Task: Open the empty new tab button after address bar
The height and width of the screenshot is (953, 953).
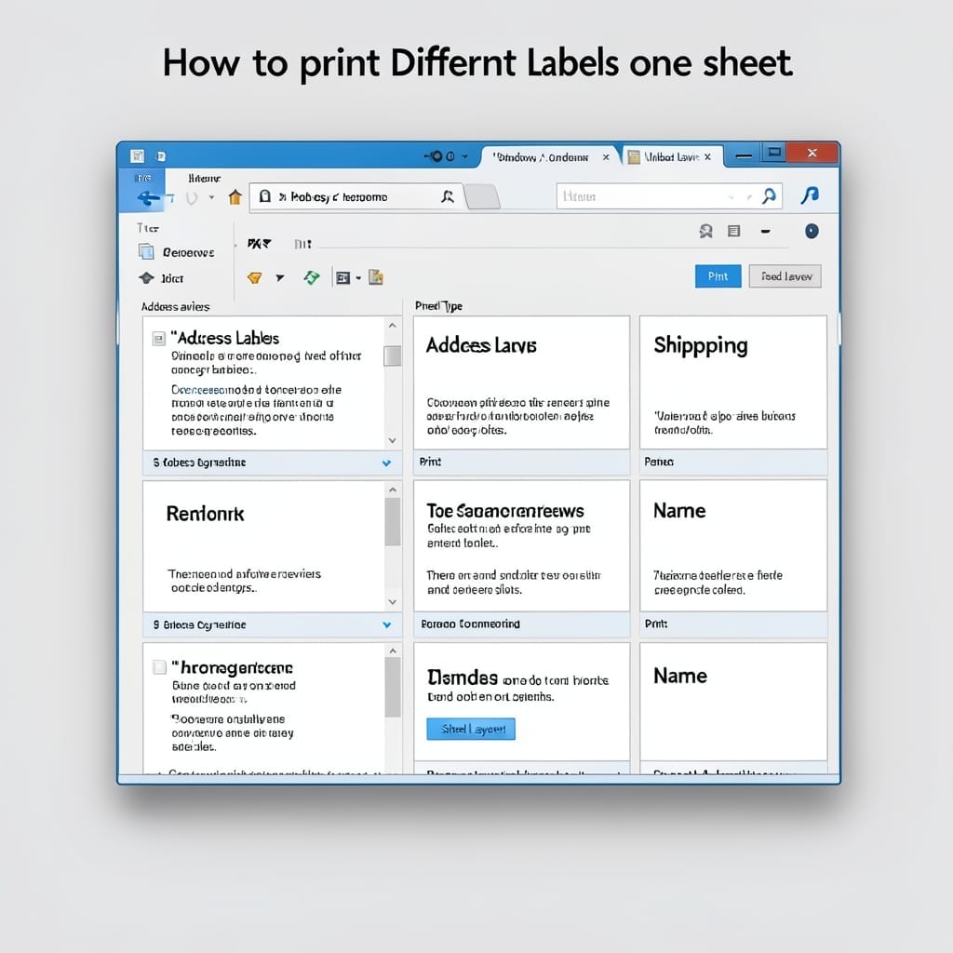Action: pyautogui.click(x=483, y=197)
